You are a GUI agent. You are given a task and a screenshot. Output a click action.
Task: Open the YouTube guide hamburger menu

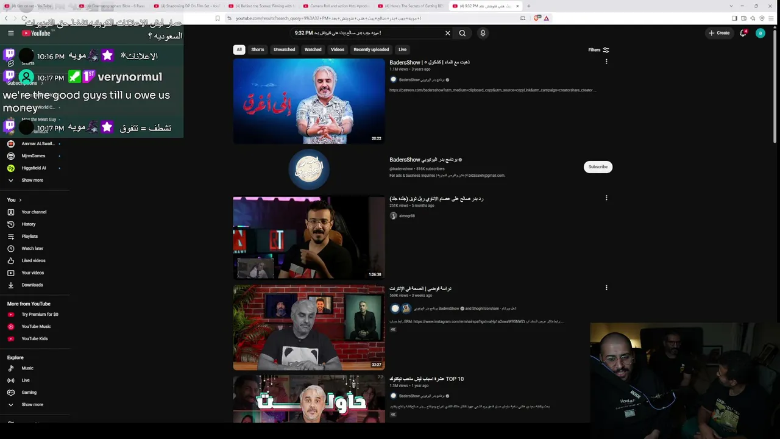pyautogui.click(x=11, y=33)
